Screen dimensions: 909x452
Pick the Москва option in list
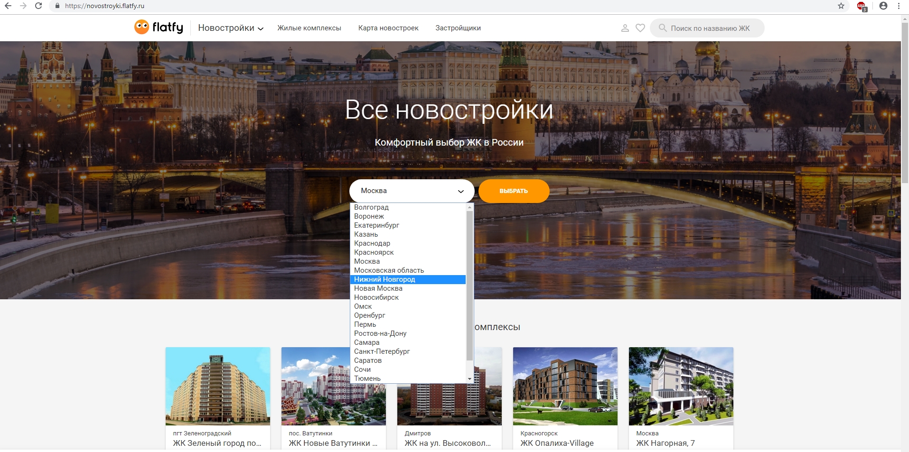[x=408, y=261]
